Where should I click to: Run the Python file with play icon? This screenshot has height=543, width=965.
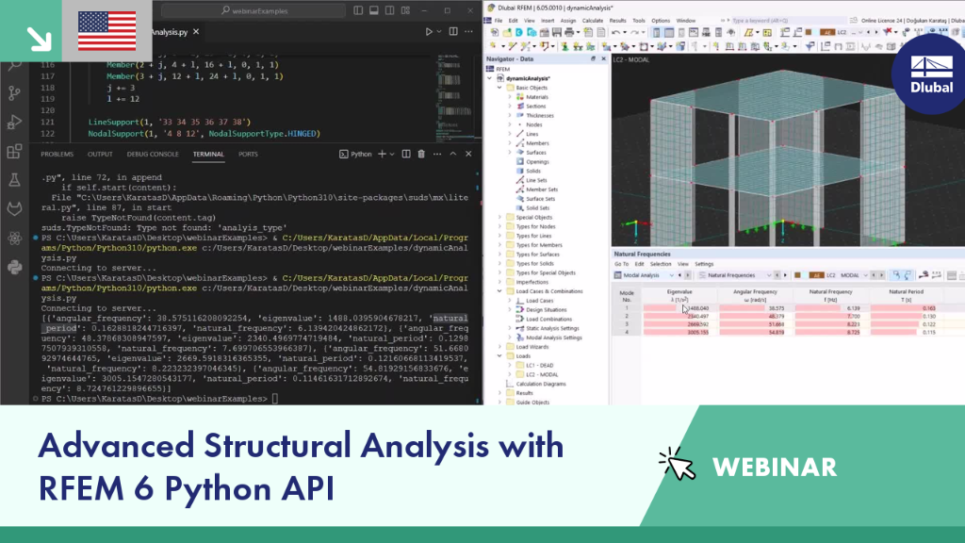click(x=429, y=31)
